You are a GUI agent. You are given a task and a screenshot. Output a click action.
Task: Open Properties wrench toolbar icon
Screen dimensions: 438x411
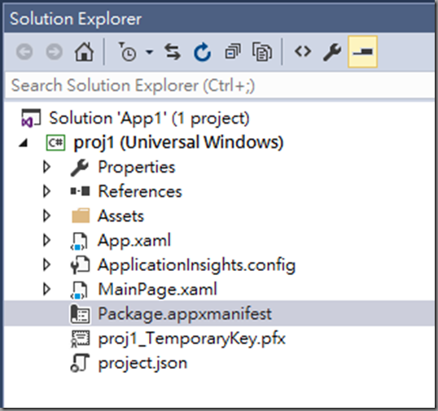click(x=332, y=51)
